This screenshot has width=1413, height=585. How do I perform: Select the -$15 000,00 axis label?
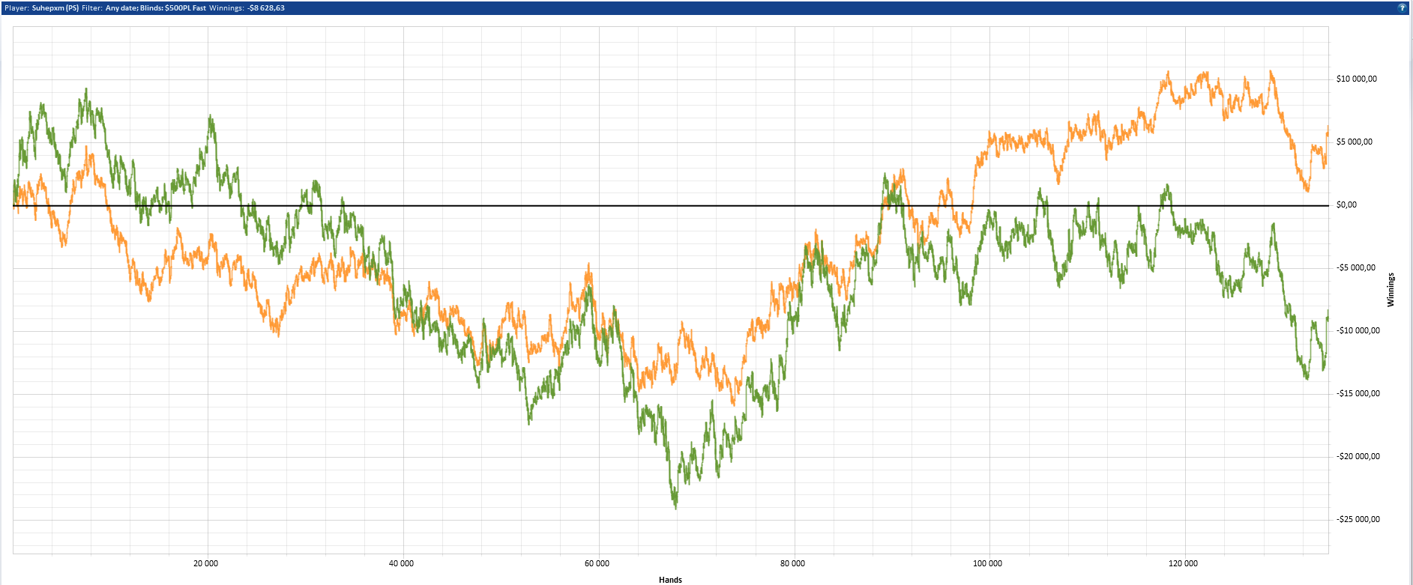click(x=1358, y=393)
